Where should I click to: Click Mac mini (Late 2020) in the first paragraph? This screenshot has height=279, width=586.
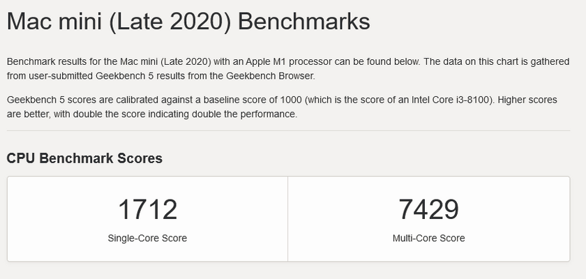coord(165,61)
